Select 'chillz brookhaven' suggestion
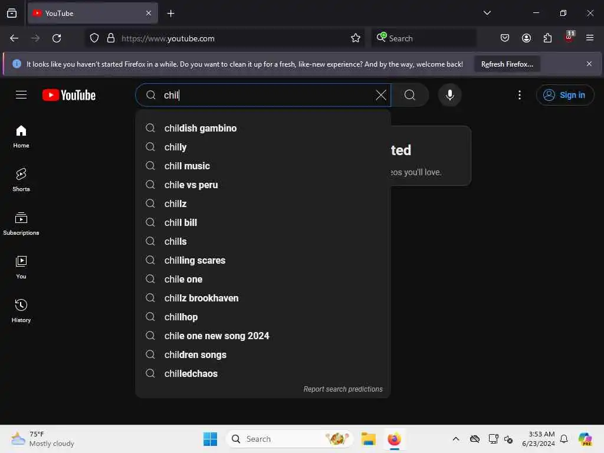604x453 pixels. tap(263, 298)
